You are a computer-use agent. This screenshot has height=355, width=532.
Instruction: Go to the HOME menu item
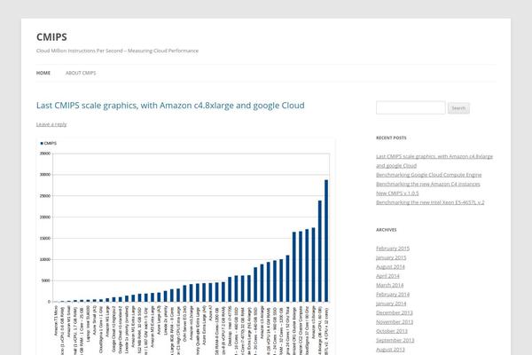click(x=43, y=73)
